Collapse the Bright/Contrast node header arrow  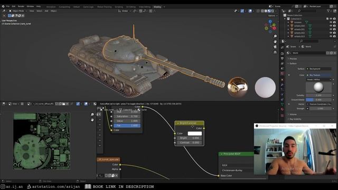(178, 123)
